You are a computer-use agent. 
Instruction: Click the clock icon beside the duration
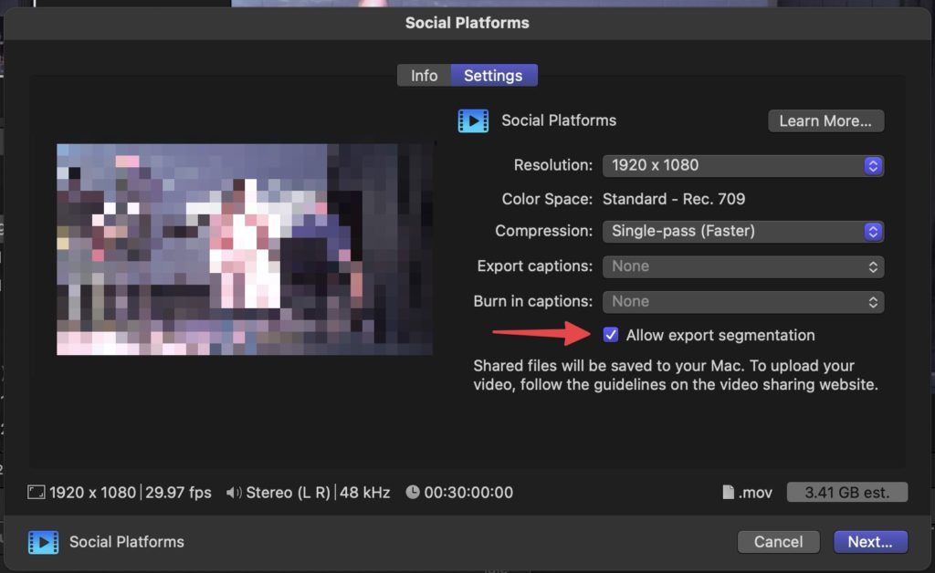tap(413, 492)
